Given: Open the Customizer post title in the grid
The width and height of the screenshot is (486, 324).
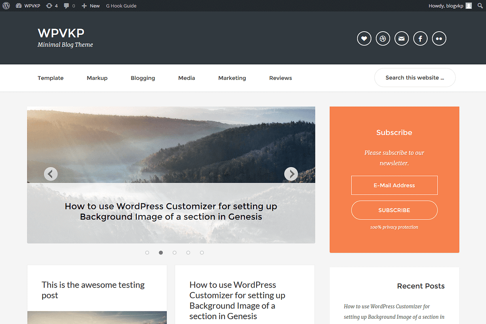Looking at the screenshot, I should (237, 301).
